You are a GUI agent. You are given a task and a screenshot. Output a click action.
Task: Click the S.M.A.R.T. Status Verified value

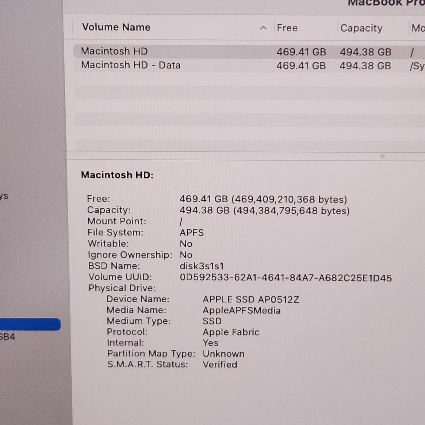(x=220, y=364)
